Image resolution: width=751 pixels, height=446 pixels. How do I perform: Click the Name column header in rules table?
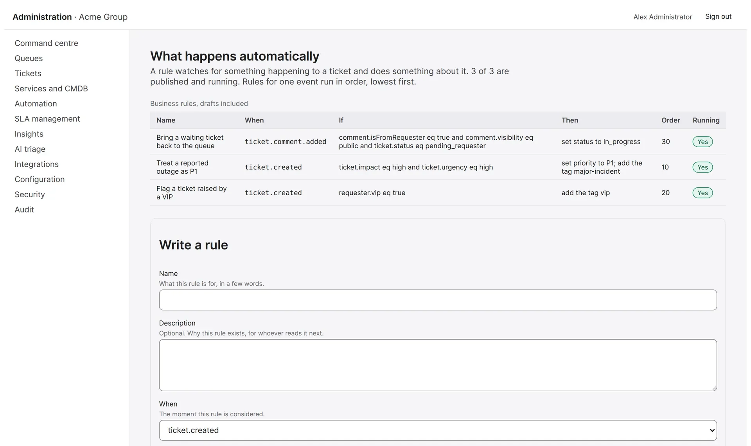click(x=166, y=120)
